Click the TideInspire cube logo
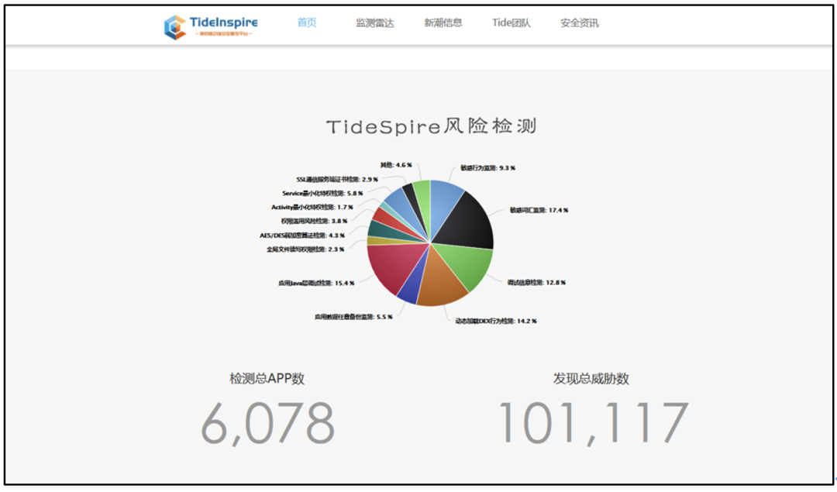This screenshot has width=837, height=492. click(174, 26)
